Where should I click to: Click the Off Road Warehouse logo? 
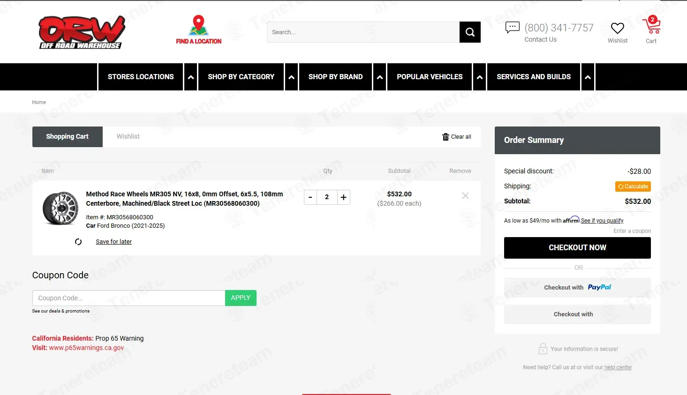point(82,32)
